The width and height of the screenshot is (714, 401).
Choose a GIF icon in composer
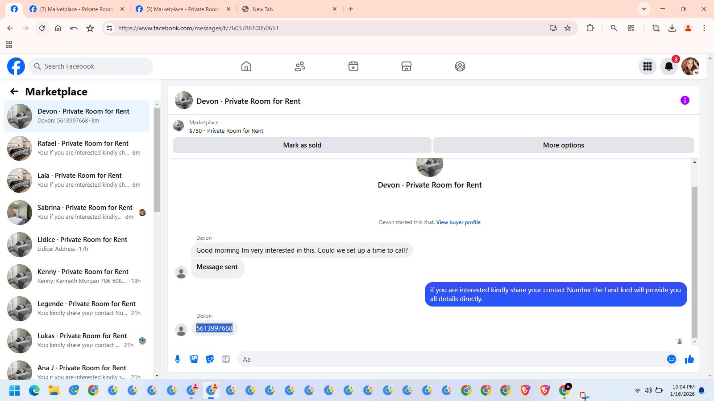tap(226, 359)
